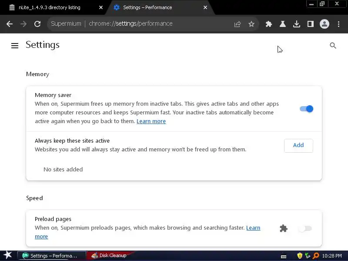Open the Settings hamburger menu
This screenshot has height=261, width=348.
tap(15, 46)
